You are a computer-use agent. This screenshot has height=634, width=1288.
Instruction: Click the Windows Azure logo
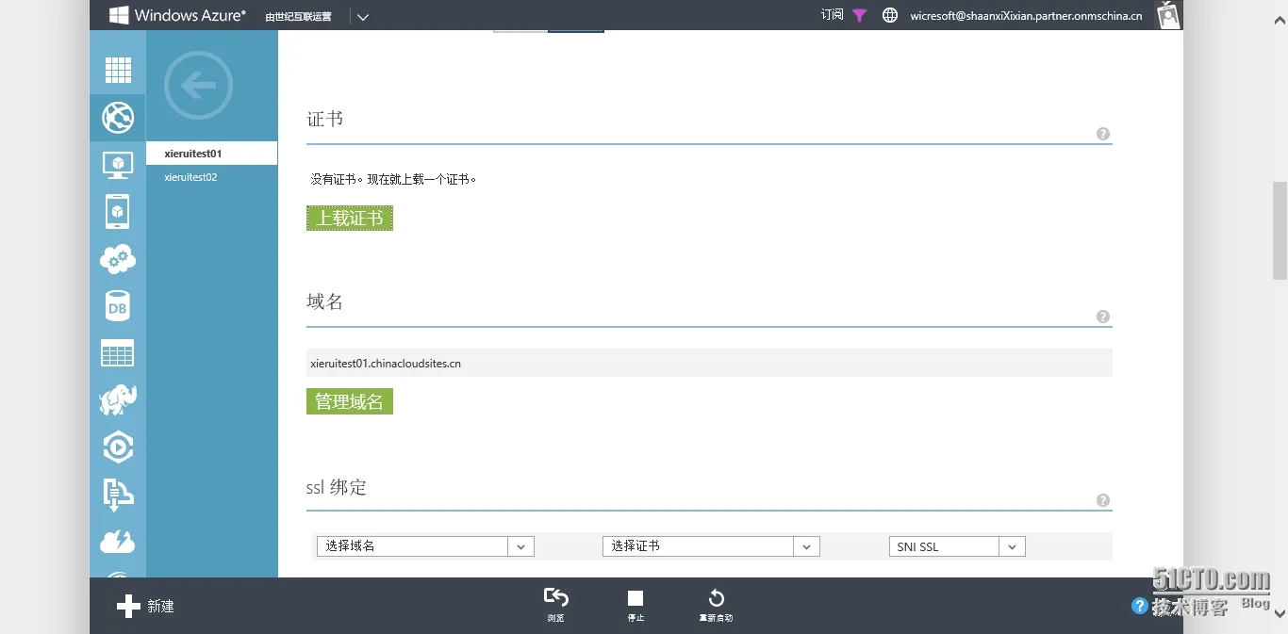(x=177, y=15)
